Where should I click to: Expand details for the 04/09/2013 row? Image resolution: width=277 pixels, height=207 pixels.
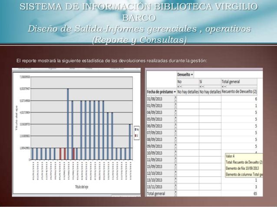[175, 111]
